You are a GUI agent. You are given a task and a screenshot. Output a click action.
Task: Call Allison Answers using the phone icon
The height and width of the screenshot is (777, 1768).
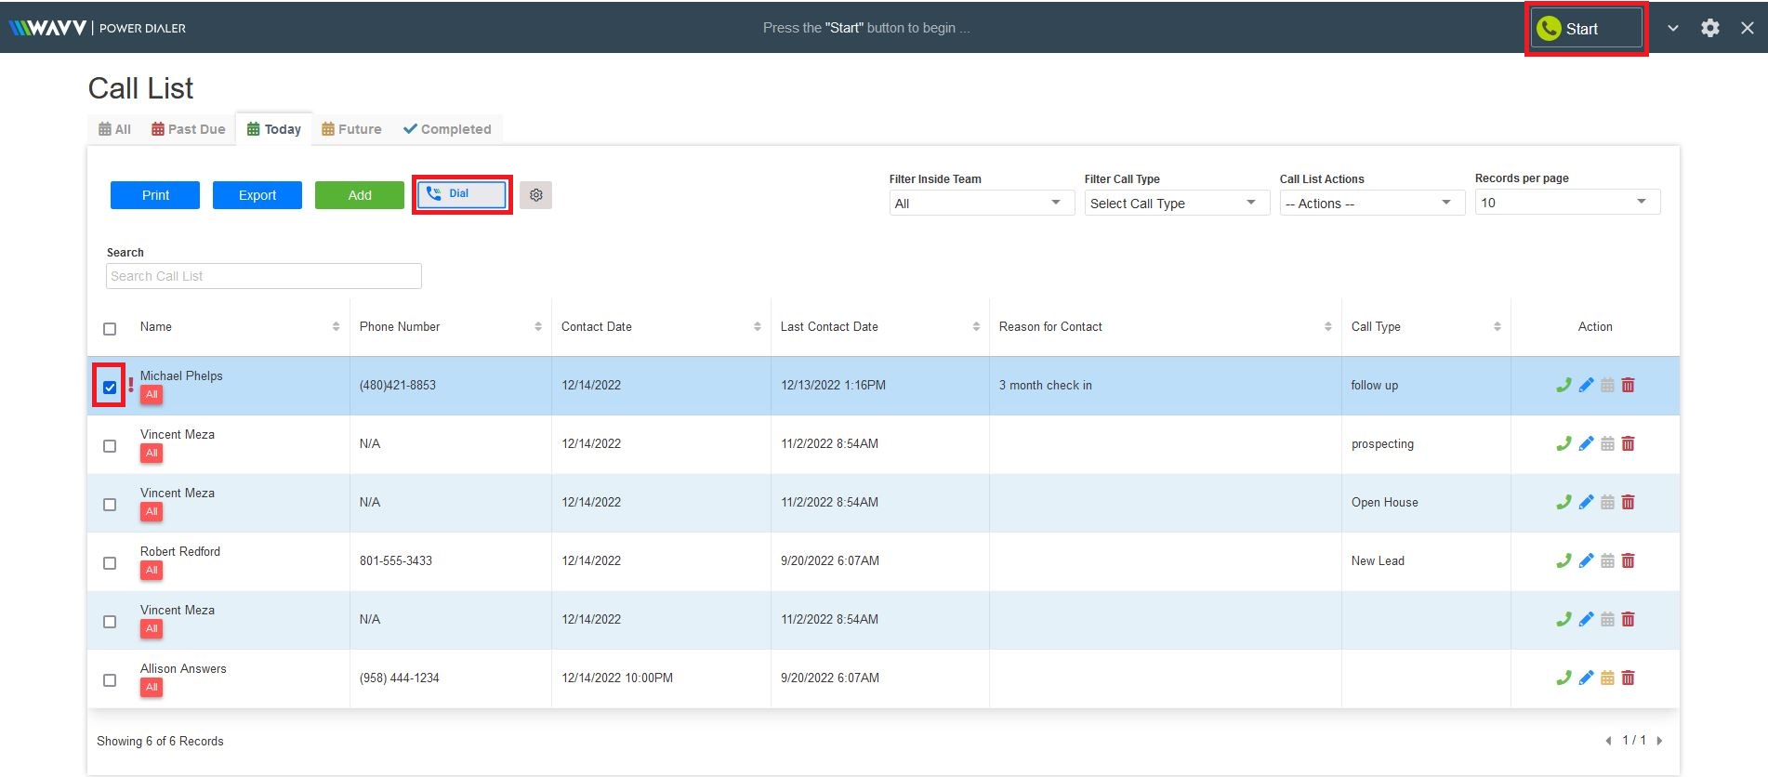coord(1563,678)
